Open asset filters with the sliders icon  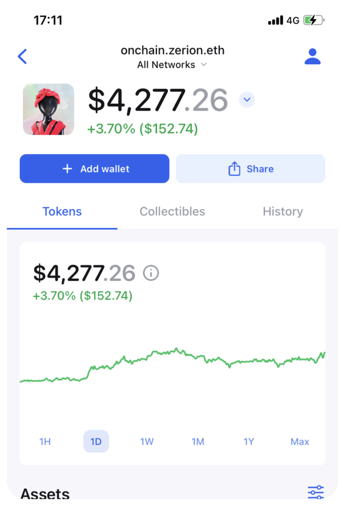click(x=315, y=491)
